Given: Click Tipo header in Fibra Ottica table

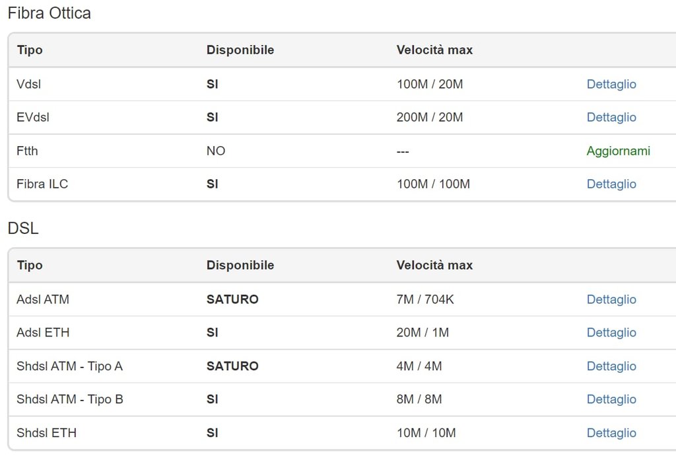Looking at the screenshot, I should (x=30, y=50).
